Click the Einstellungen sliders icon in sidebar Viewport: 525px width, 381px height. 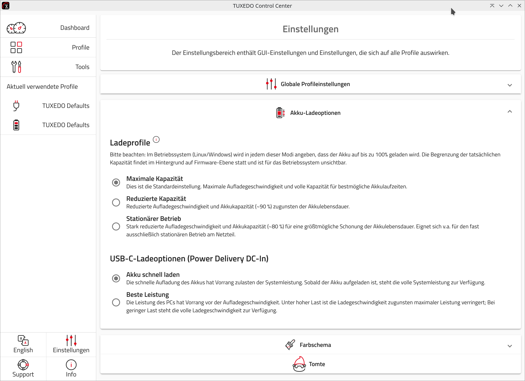(71, 340)
